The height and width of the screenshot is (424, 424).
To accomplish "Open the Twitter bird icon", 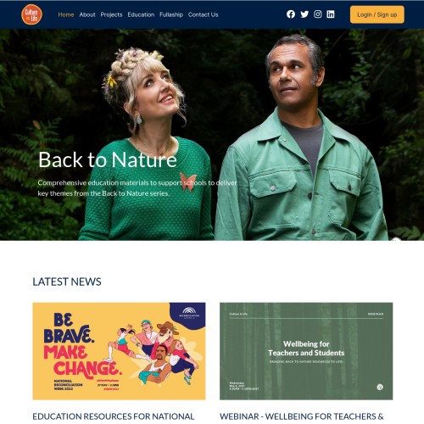I will [x=304, y=14].
